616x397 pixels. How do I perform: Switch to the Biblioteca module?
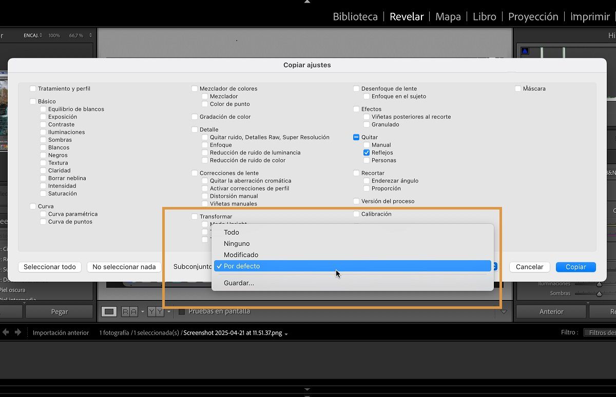point(355,16)
